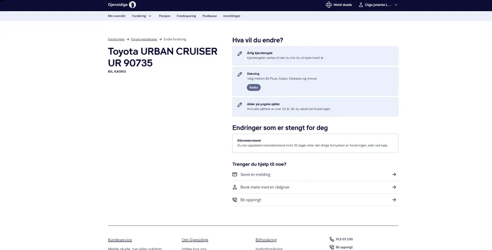Click the phone icon beside Bli oppringt
This screenshot has width=492, height=250.
point(235,200)
